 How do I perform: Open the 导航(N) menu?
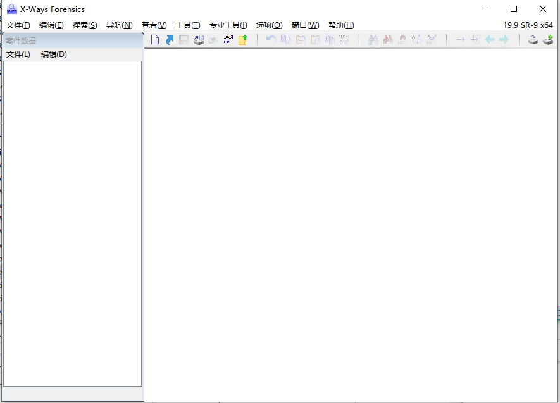pos(120,25)
